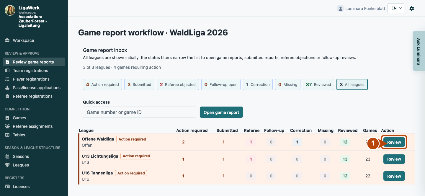Filter by Referee objected
The width and height of the screenshot is (425, 196).
point(178,84)
